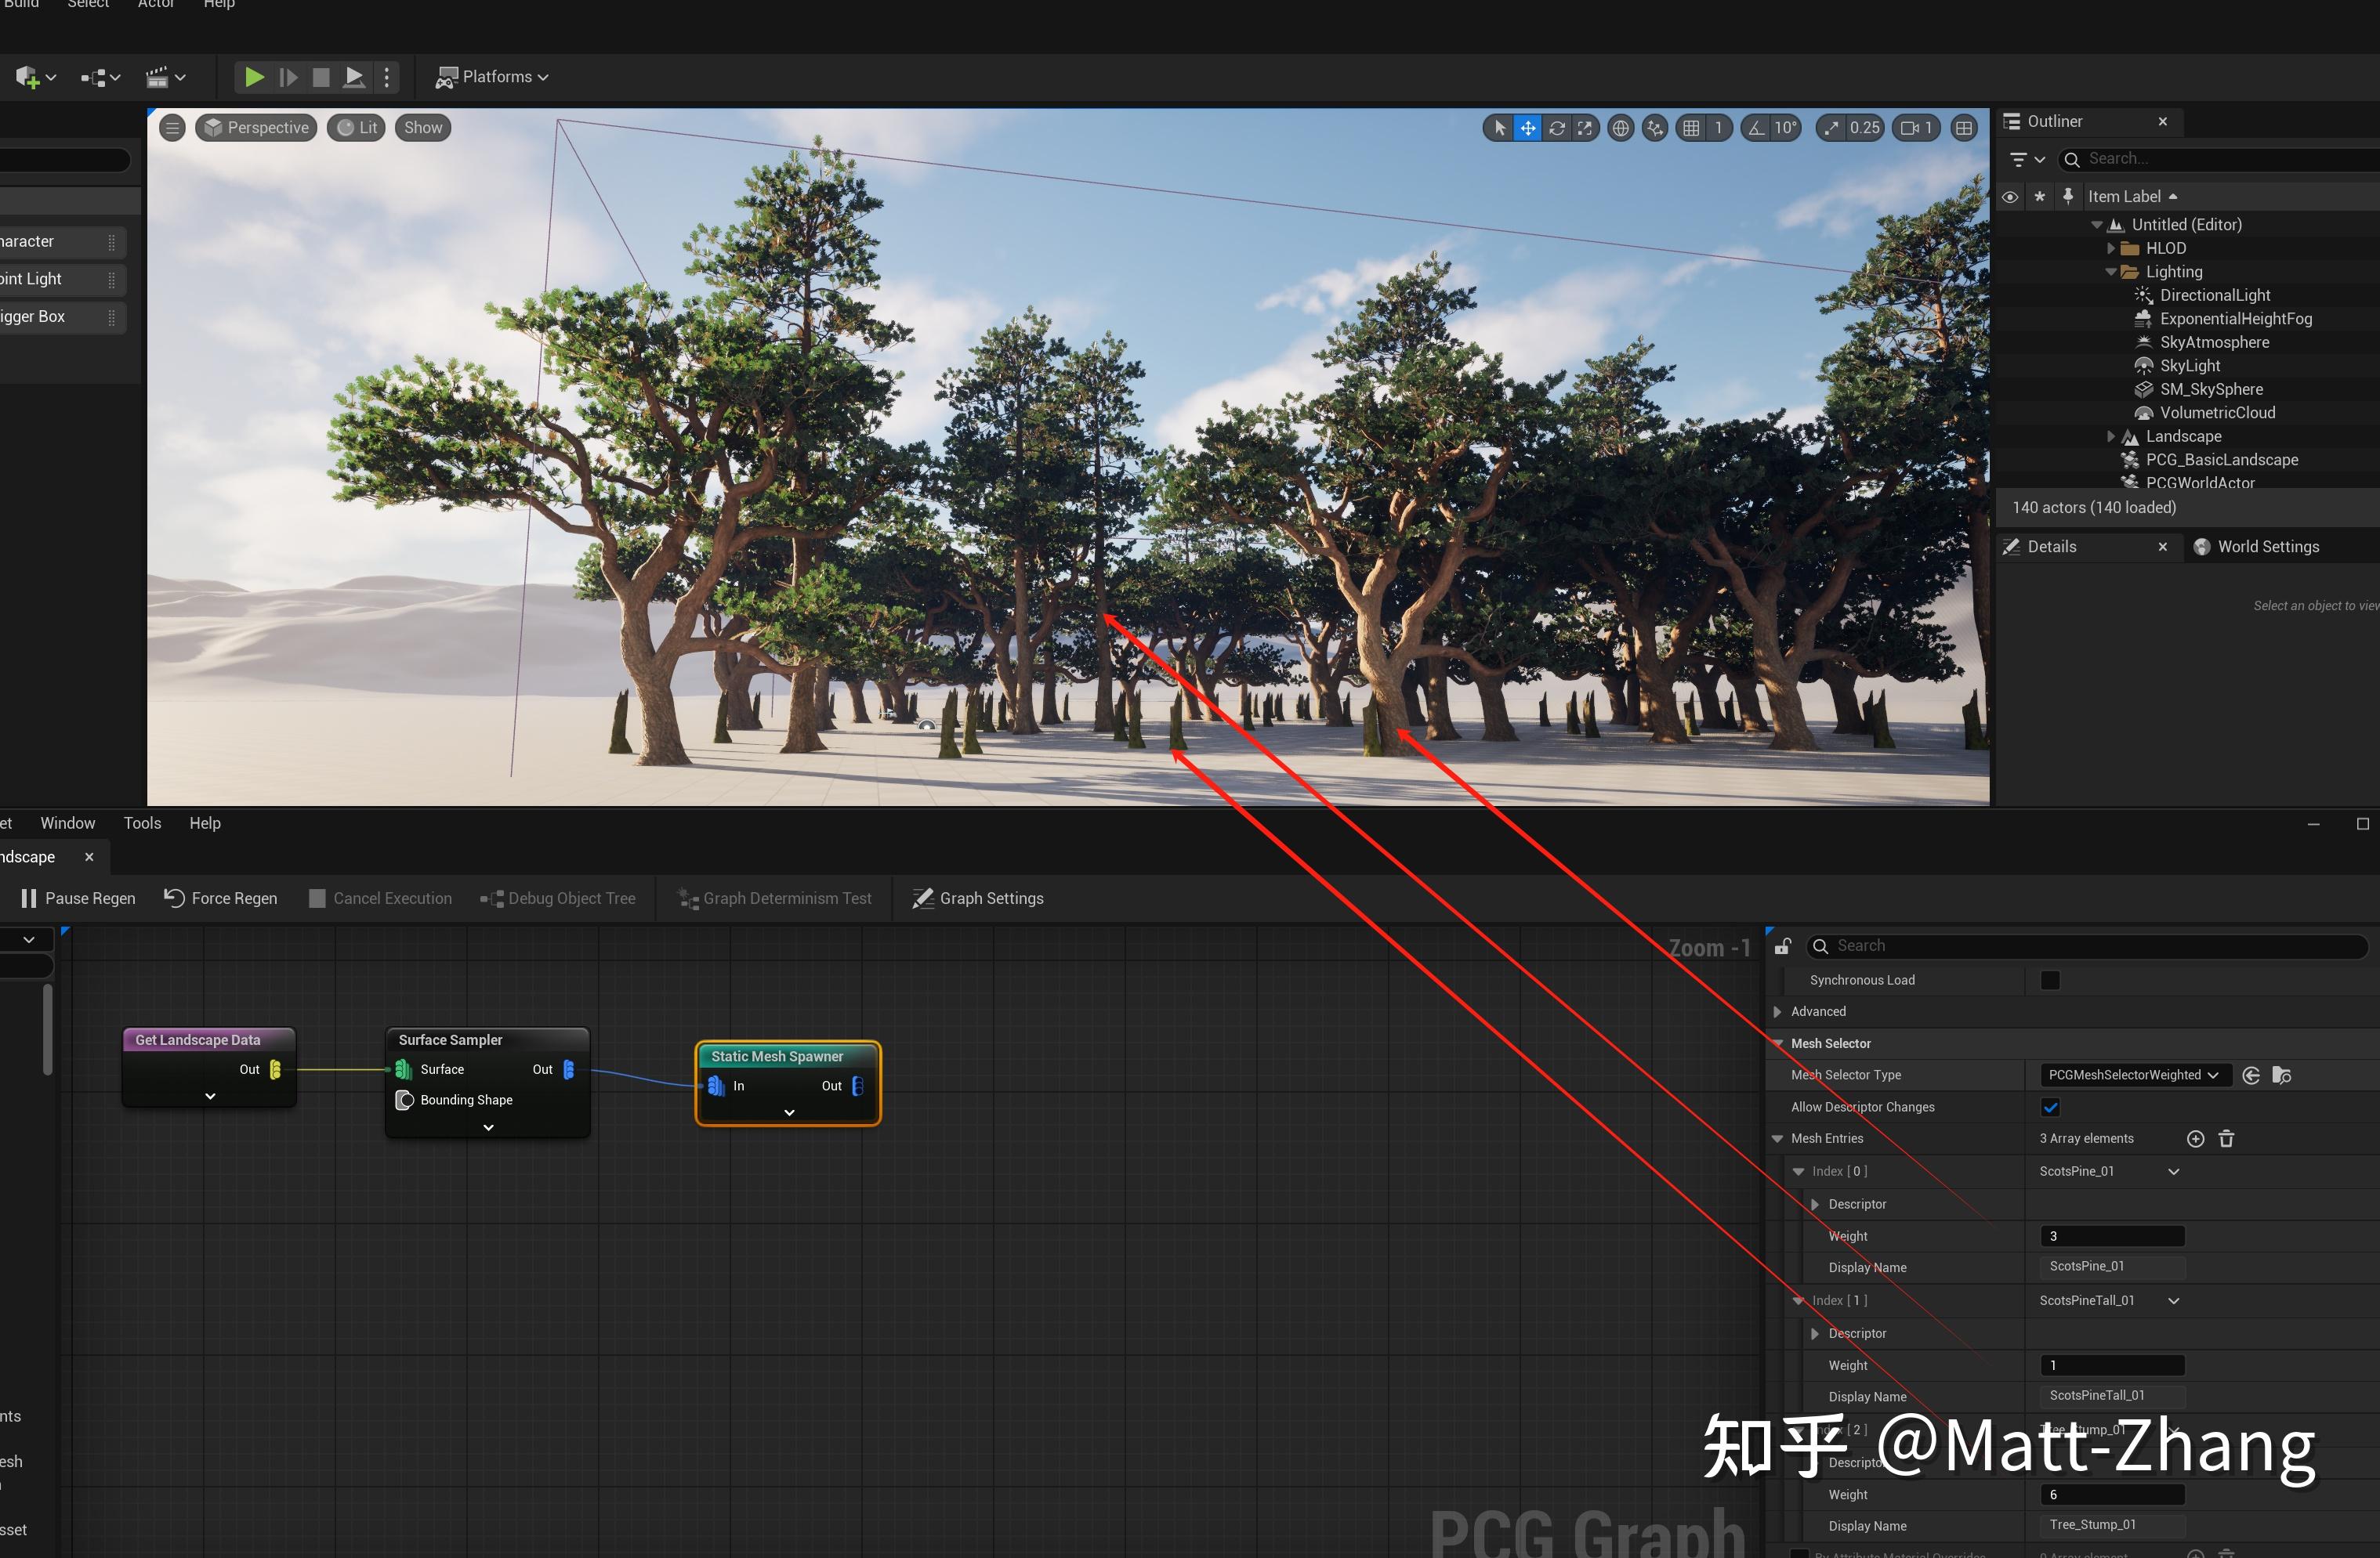This screenshot has height=1558, width=2380.
Task: Toggle the details panel lock icon
Action: (1782, 946)
